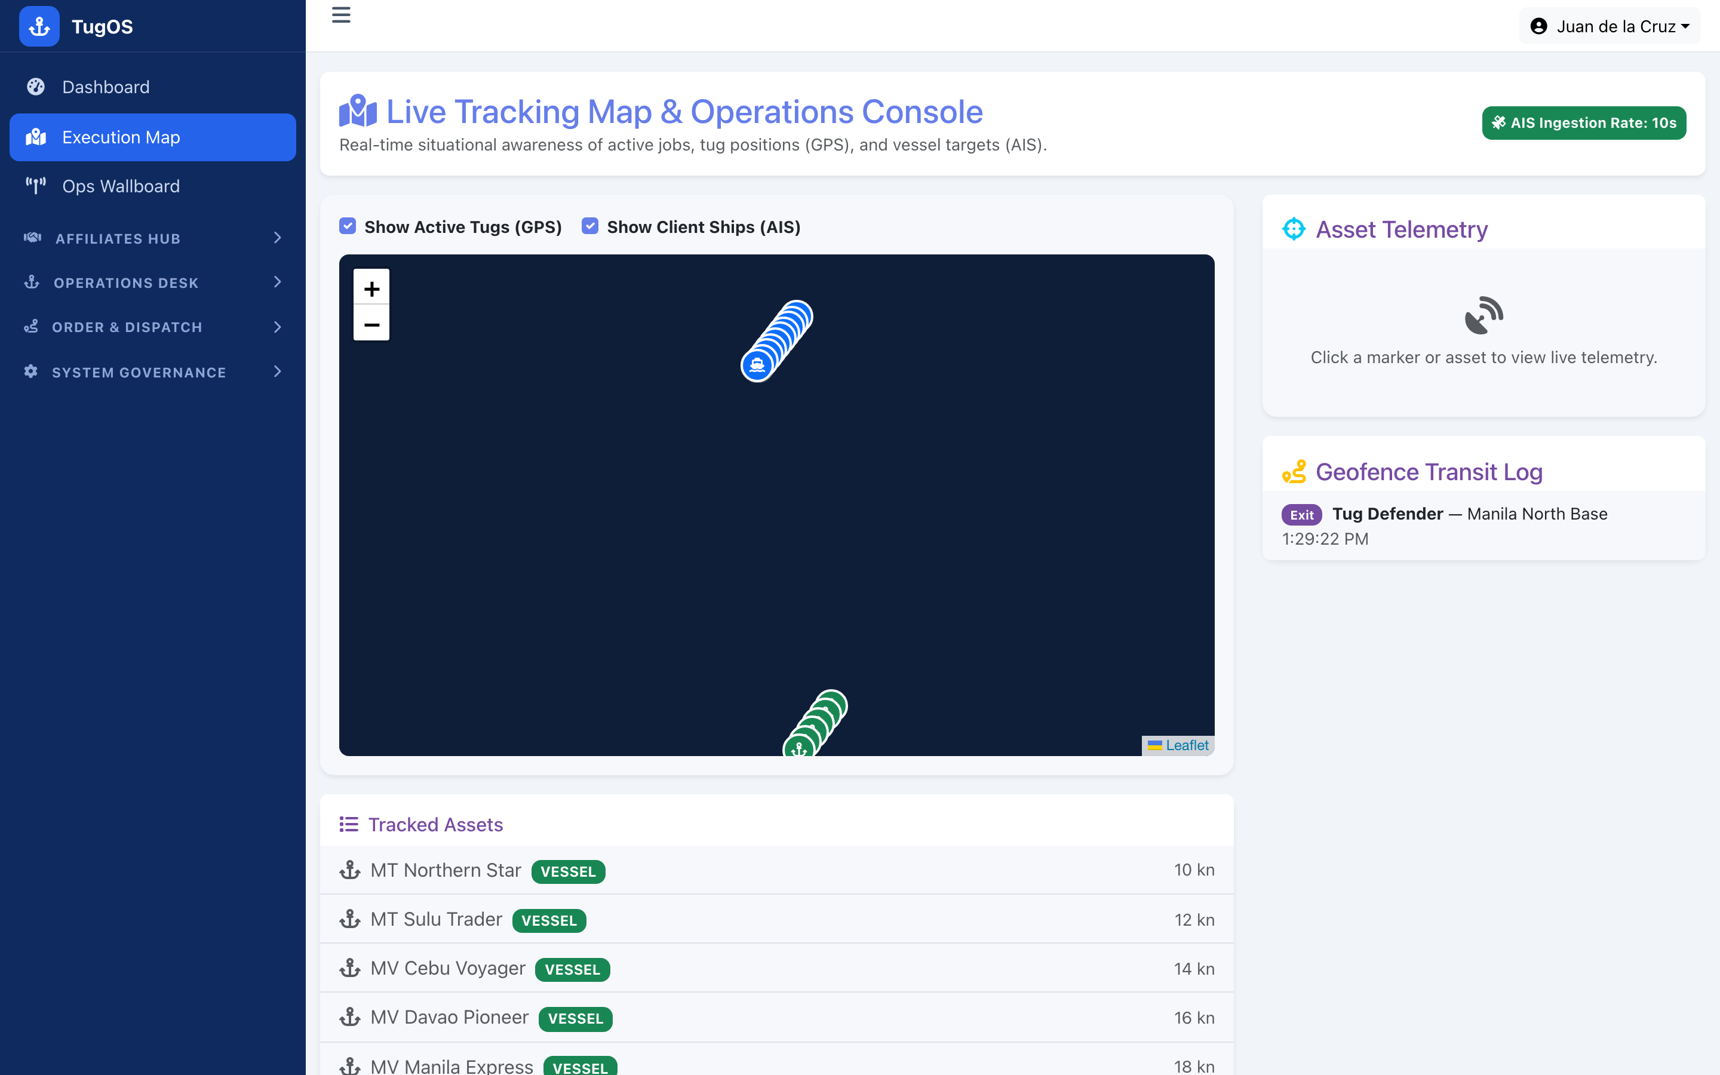Click the Live Tracking Map title icon
The height and width of the screenshot is (1075, 1720).
point(358,112)
